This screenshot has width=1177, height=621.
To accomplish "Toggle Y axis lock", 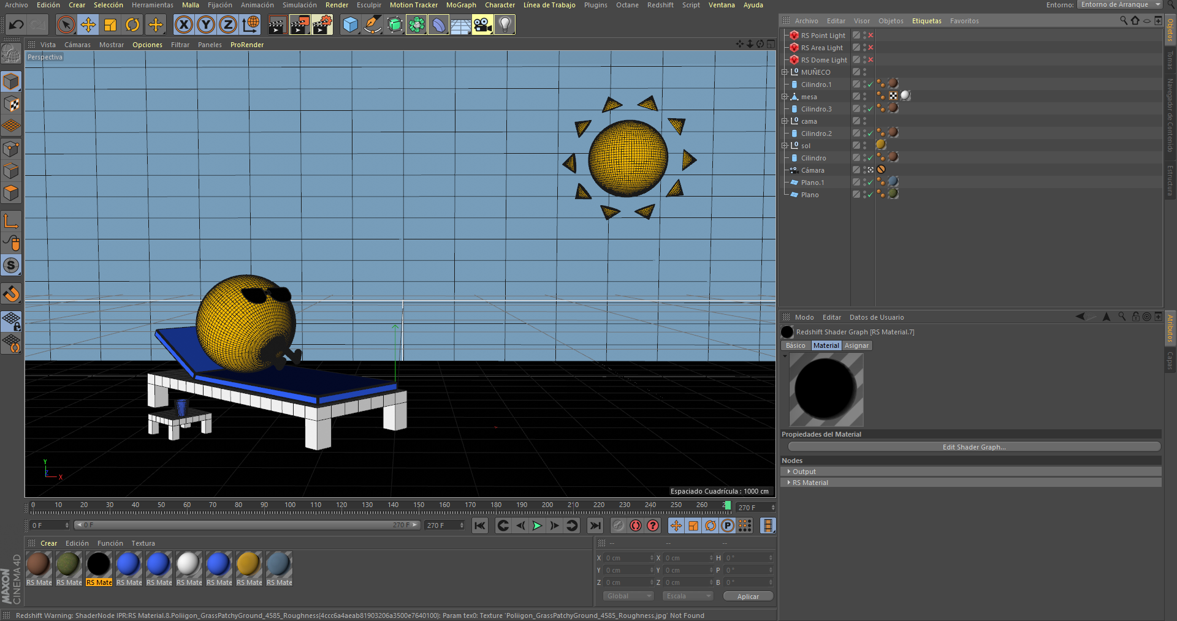I will [x=205, y=25].
